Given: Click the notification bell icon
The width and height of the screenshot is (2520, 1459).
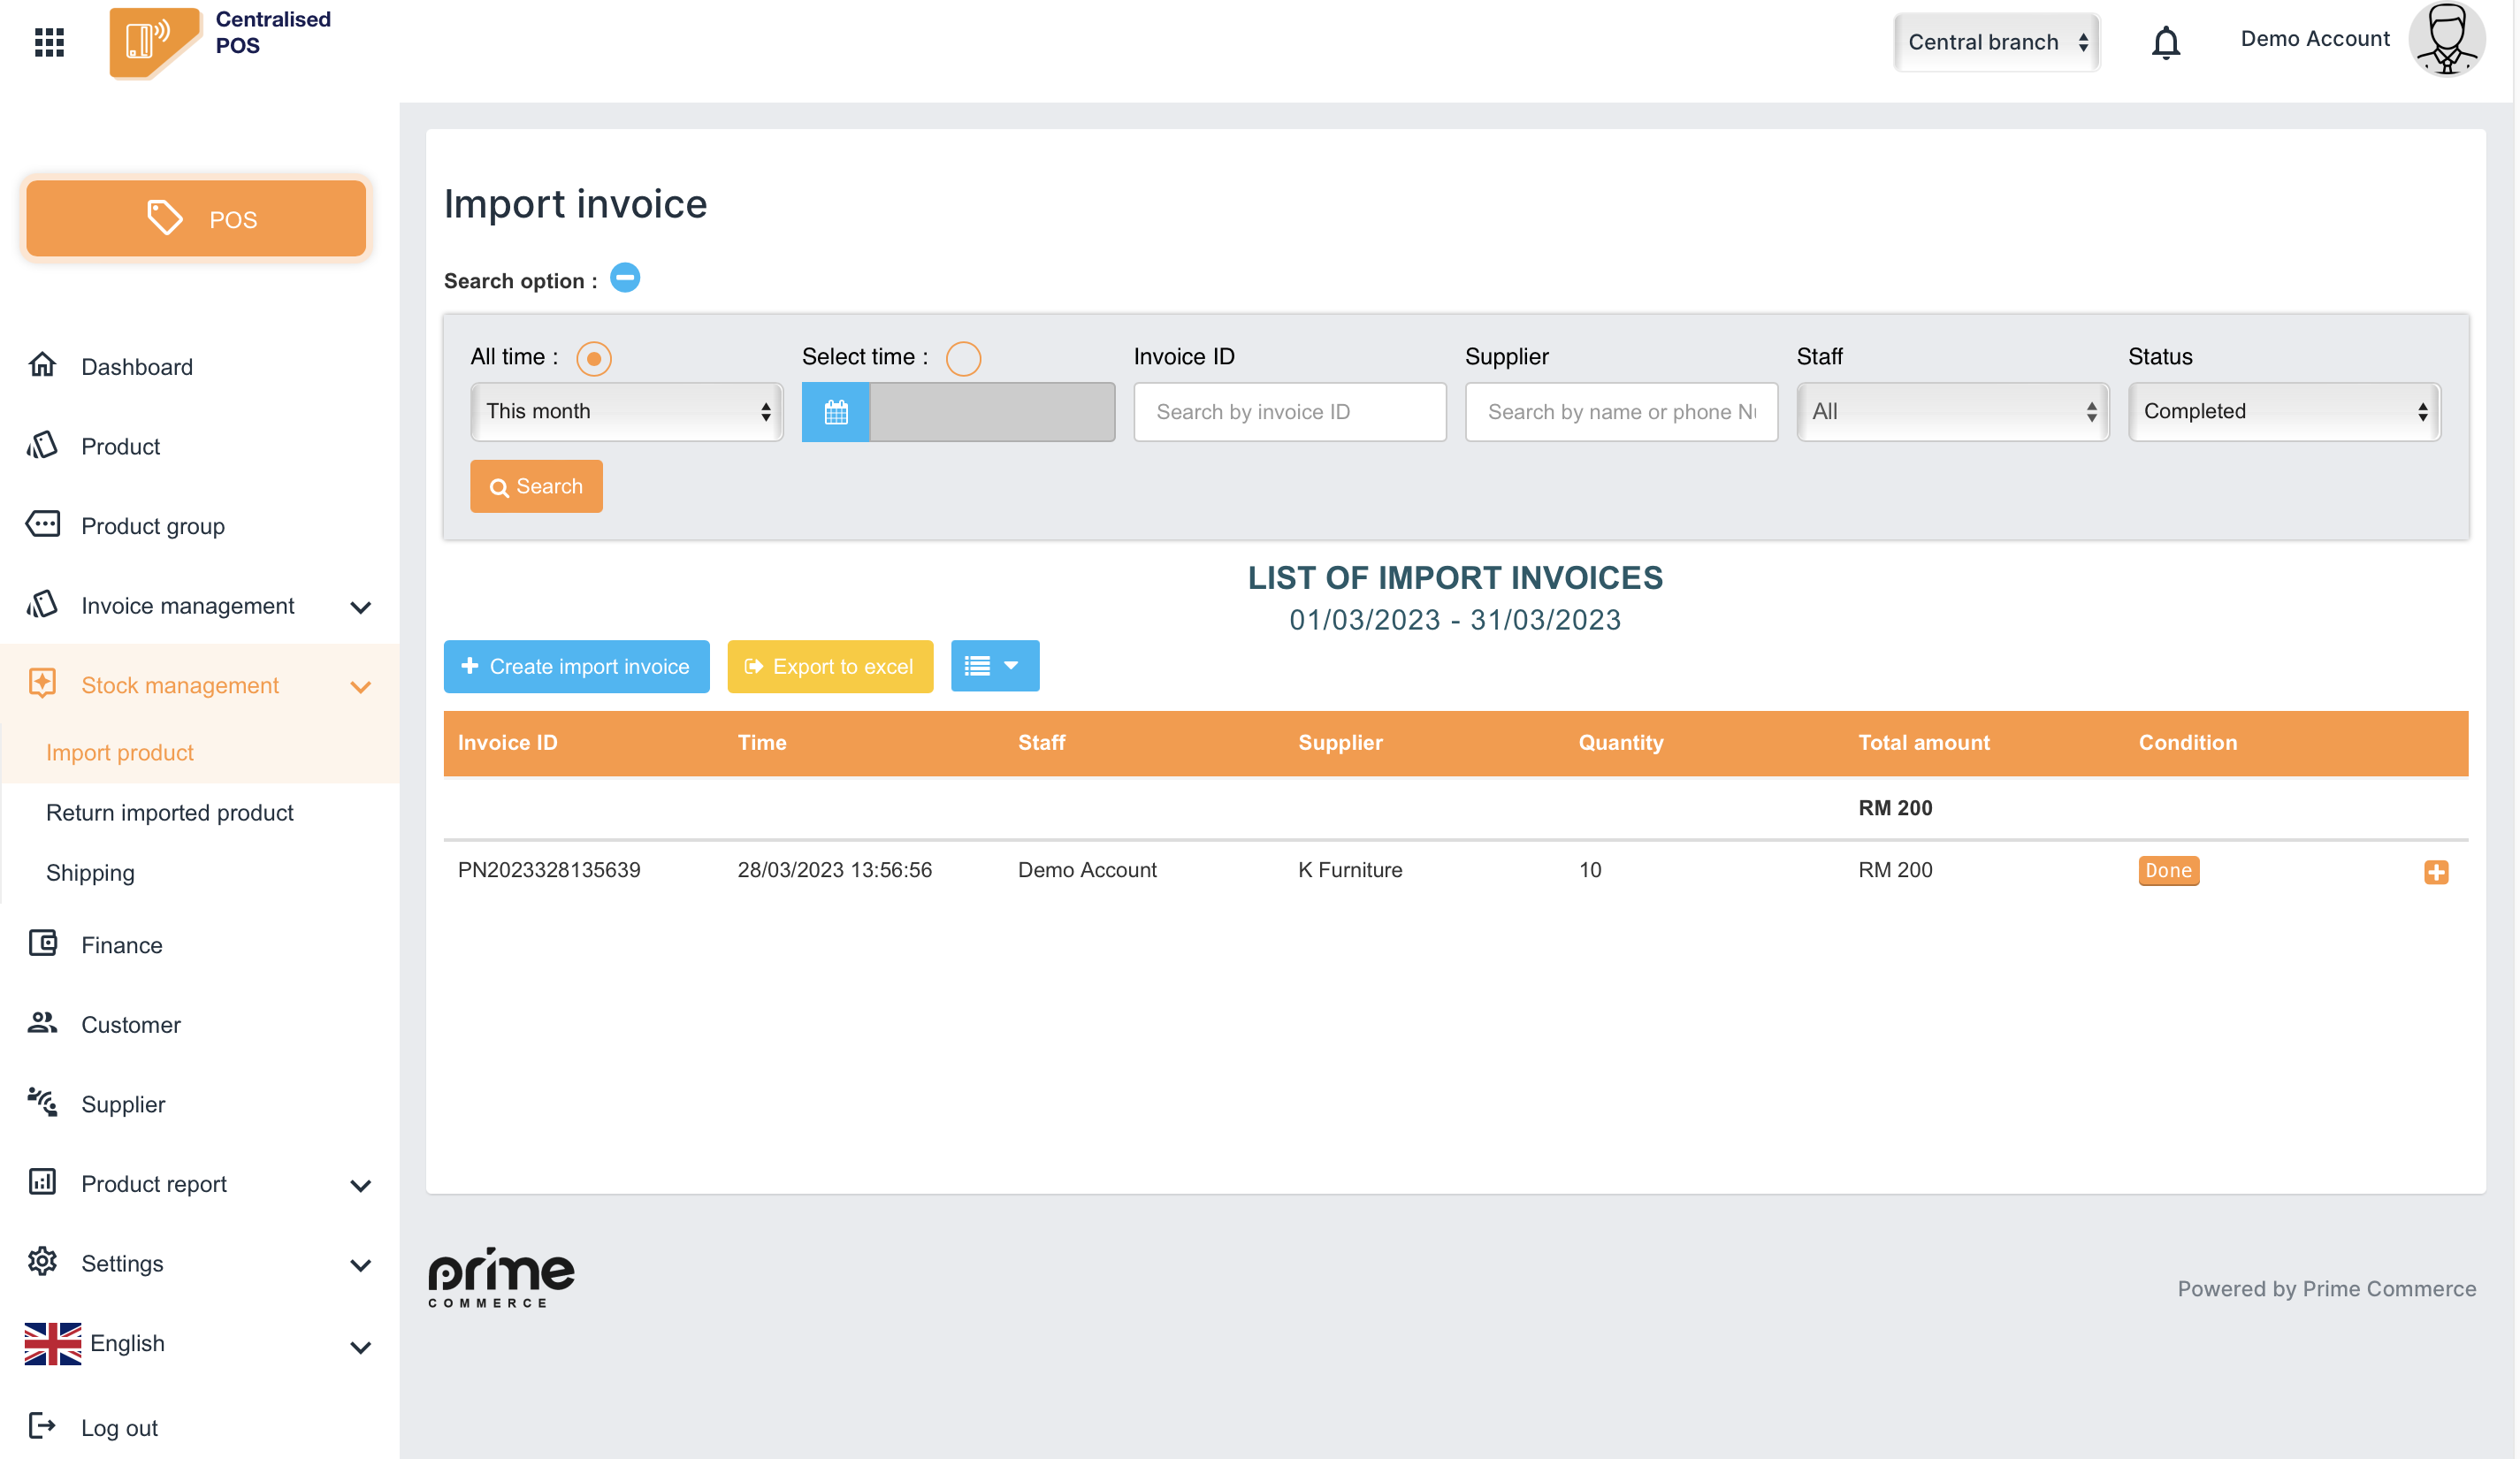Looking at the screenshot, I should pyautogui.click(x=2165, y=42).
